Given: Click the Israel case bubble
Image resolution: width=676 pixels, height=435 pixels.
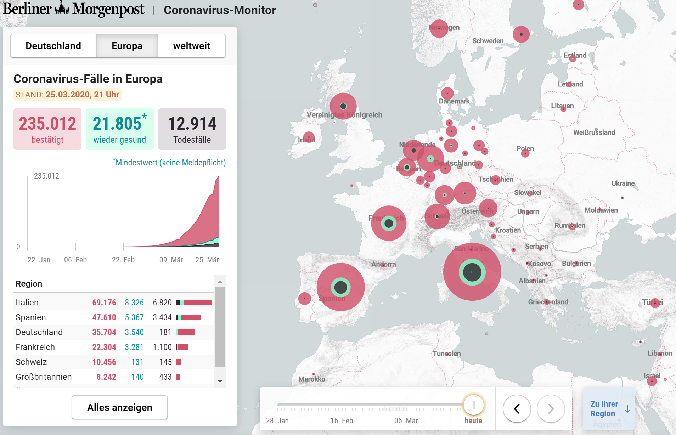Looking at the screenshot, I should 652,381.
